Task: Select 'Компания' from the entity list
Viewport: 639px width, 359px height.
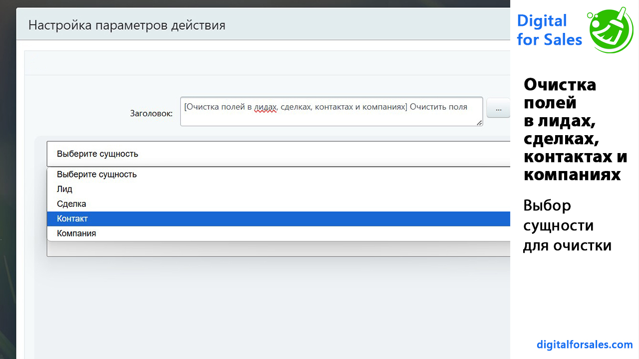Action: click(76, 233)
